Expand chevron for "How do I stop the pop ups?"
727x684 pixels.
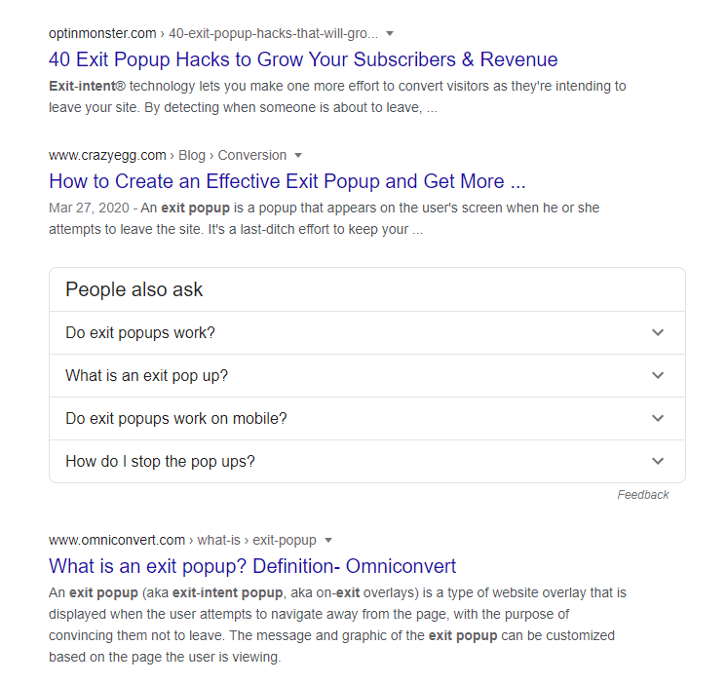[658, 461]
